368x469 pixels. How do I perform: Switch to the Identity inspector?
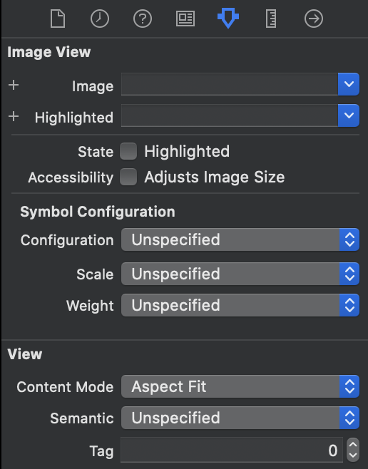click(x=185, y=19)
